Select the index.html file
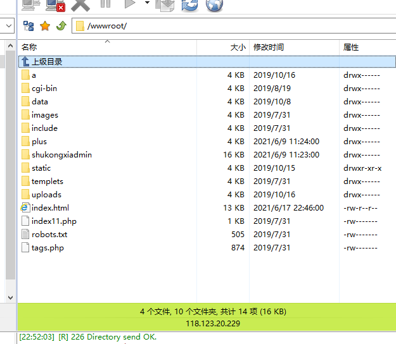 (x=50, y=208)
